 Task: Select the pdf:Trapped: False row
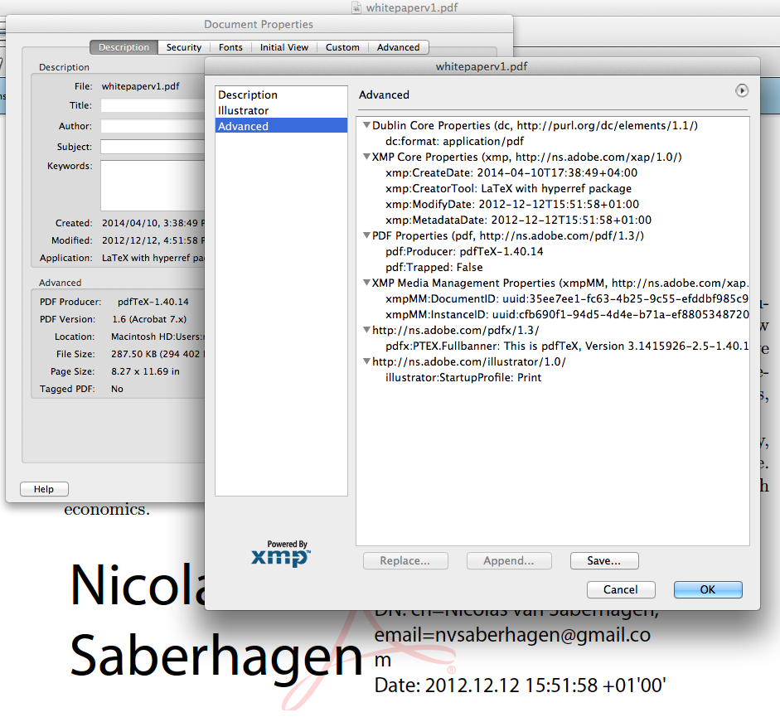(434, 267)
